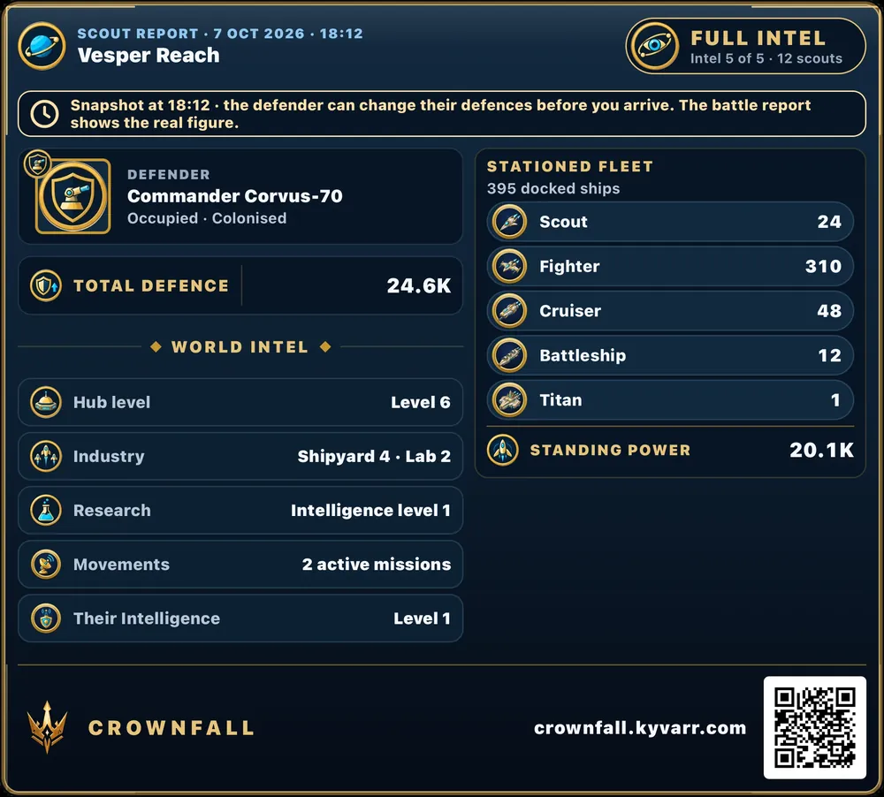Click the Cruiser row label
Viewport: 884px width, 797px height.
[x=570, y=310]
